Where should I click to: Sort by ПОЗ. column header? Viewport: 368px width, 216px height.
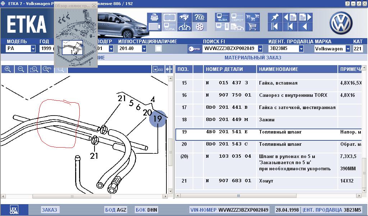(x=184, y=69)
